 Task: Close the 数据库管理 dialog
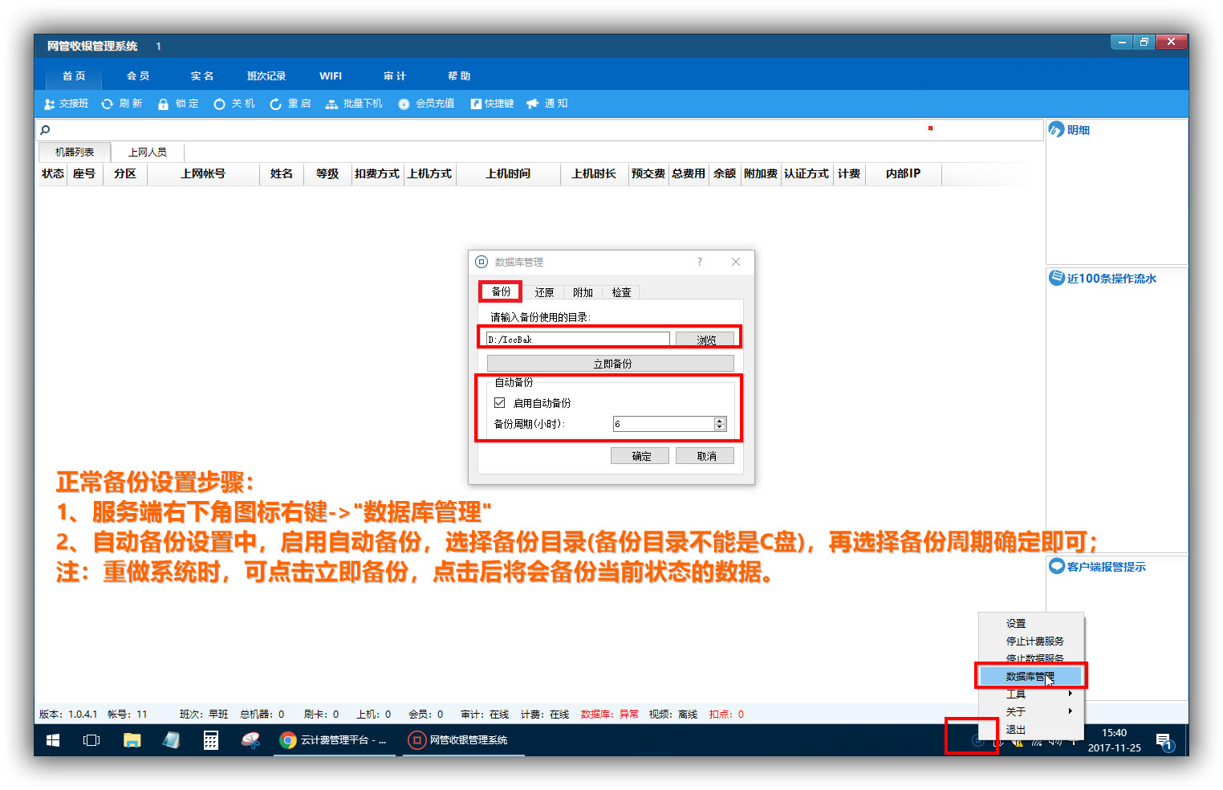tap(736, 262)
